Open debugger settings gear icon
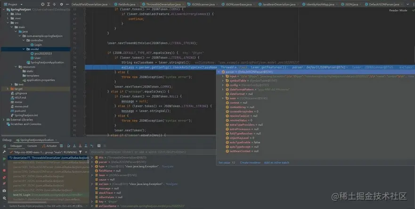Viewport: 415px width, 209px height. click(4, 198)
